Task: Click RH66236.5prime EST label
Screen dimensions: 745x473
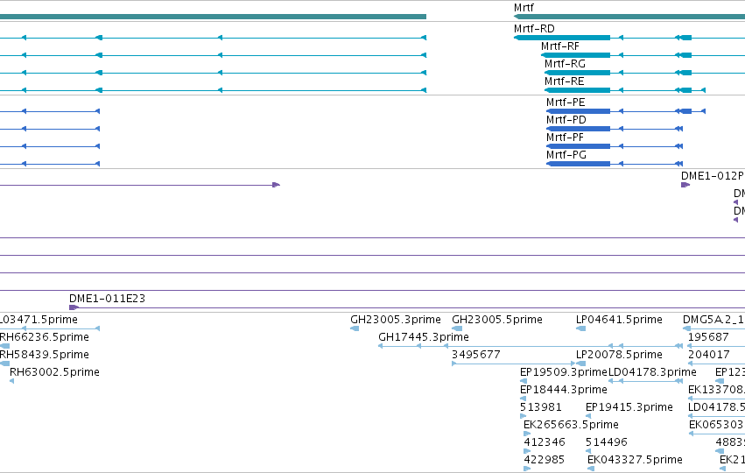Action: [44, 337]
